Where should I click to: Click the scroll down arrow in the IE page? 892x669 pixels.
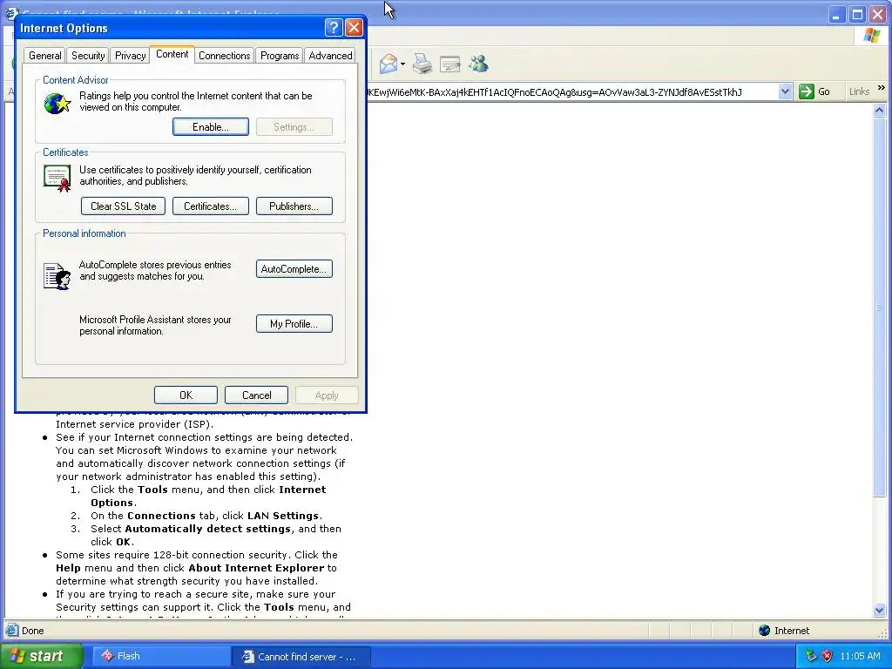[x=880, y=611]
